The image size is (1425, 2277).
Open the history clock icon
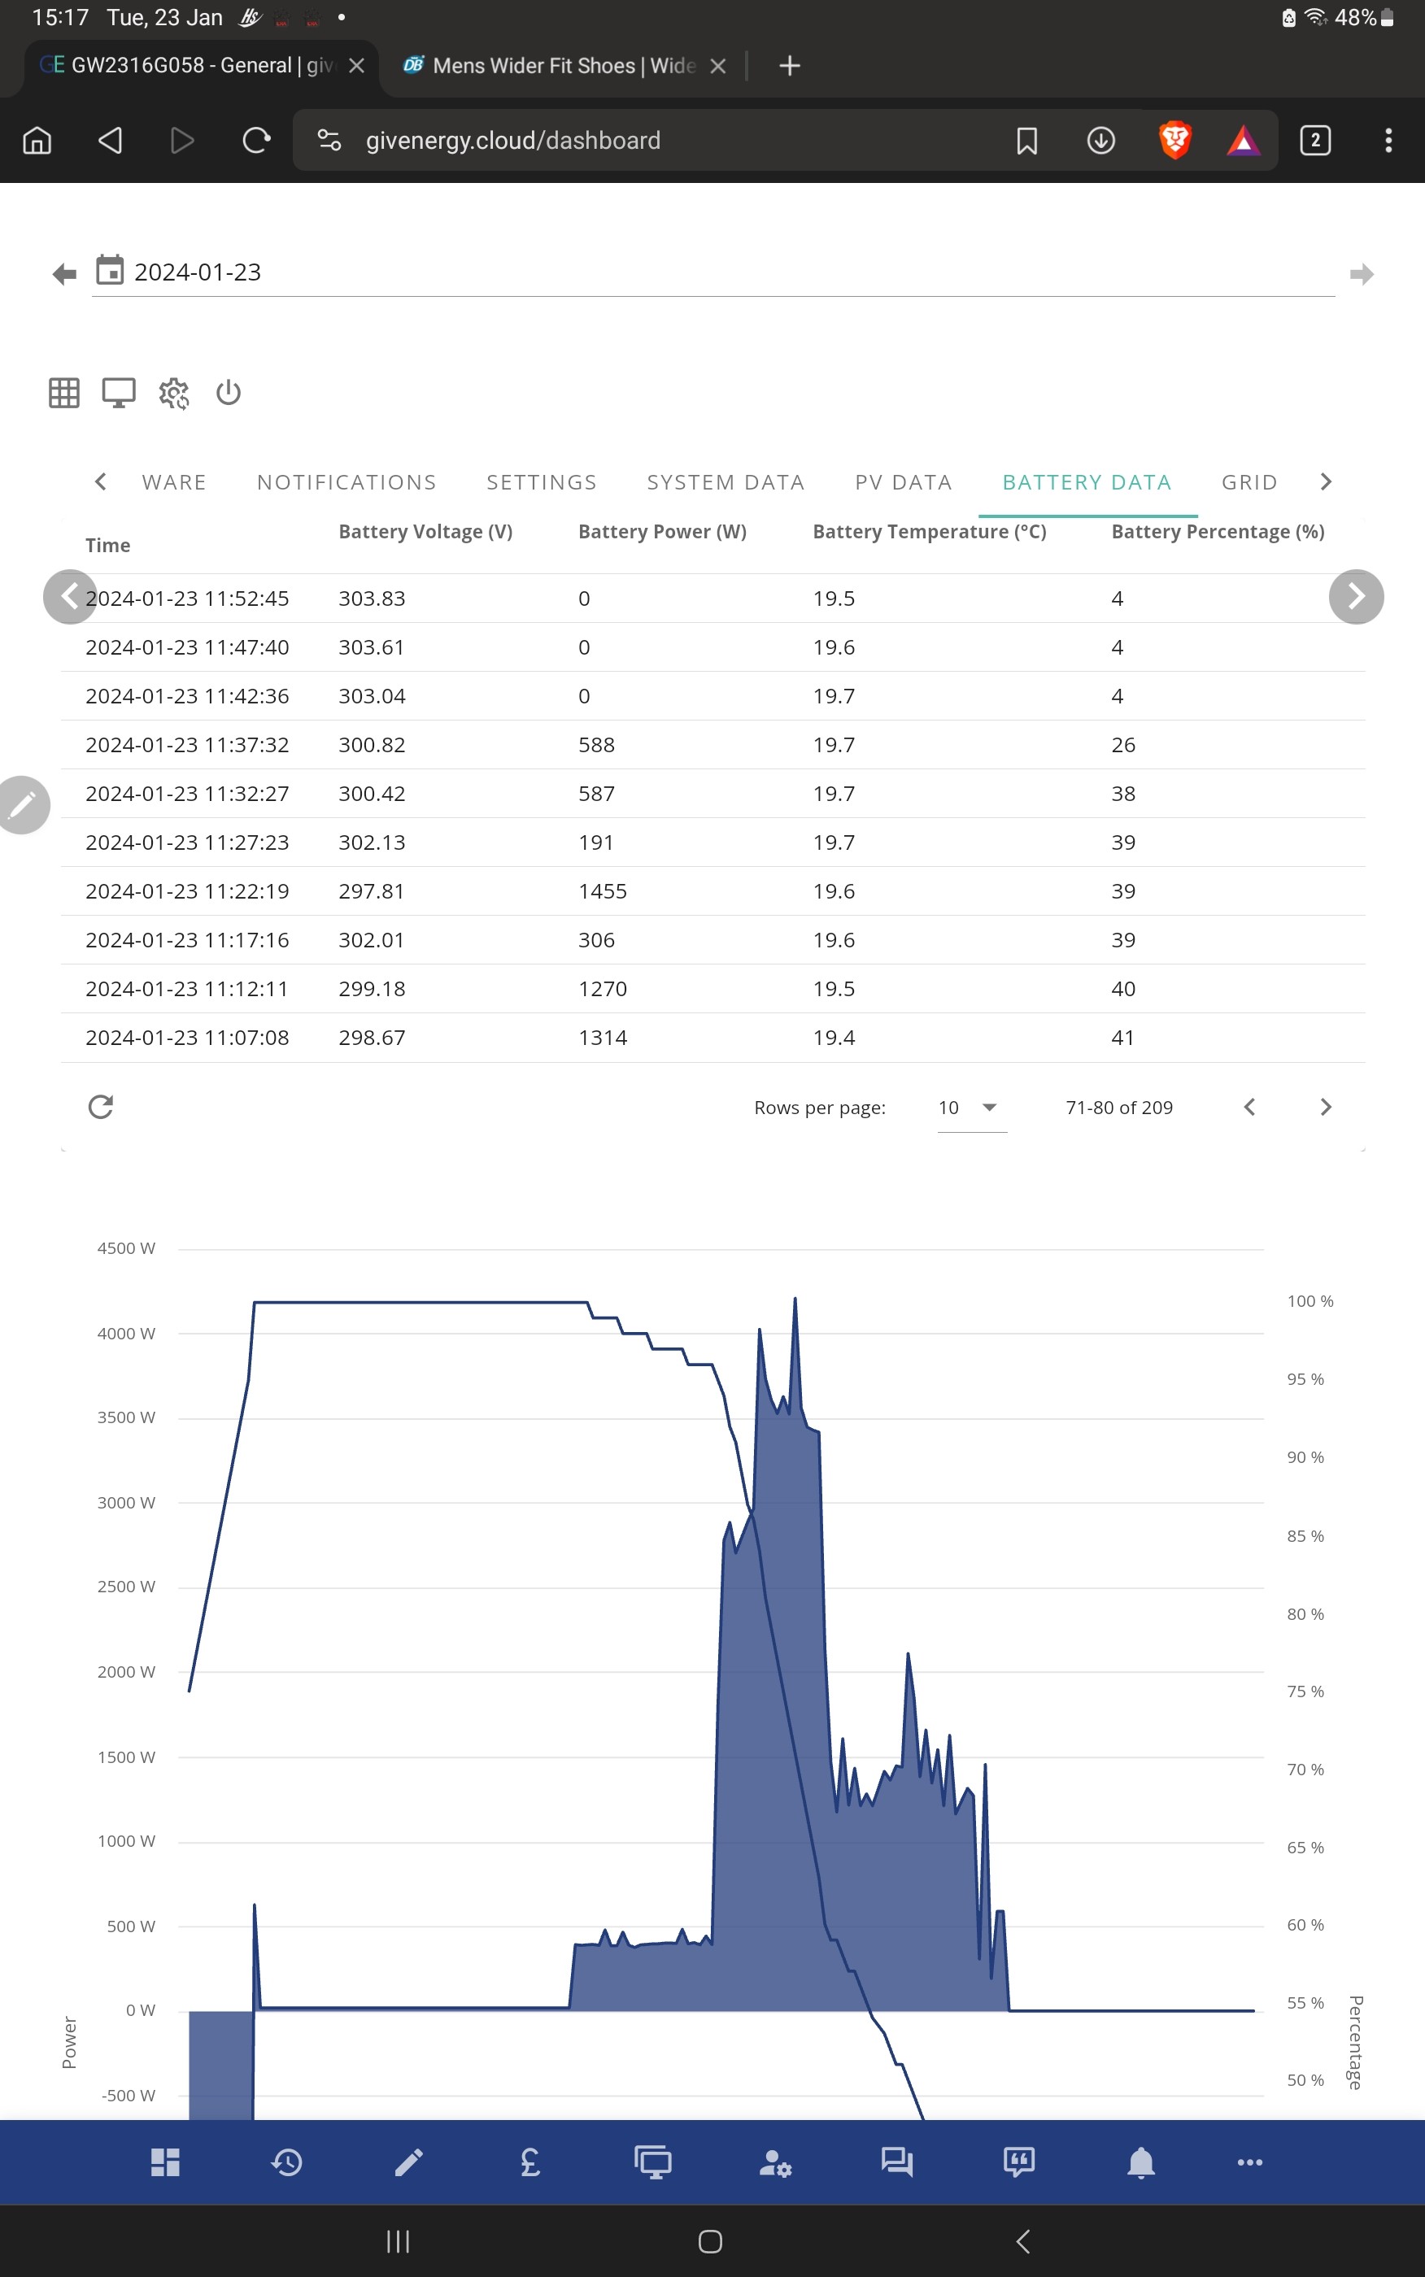tap(287, 2162)
